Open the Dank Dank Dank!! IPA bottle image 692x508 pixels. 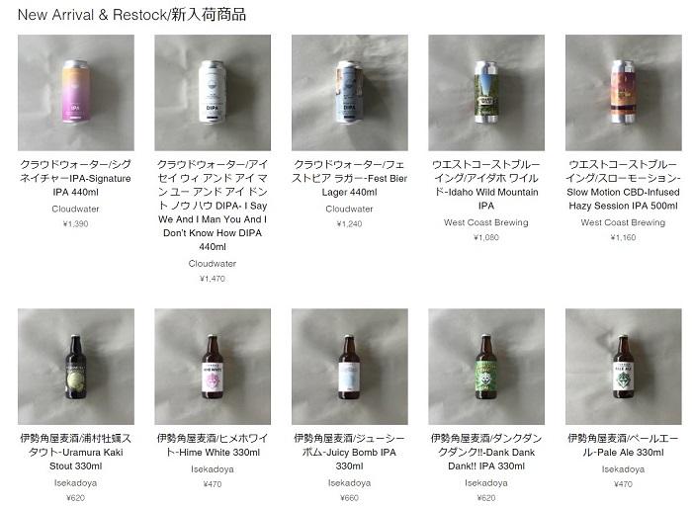[486, 367]
